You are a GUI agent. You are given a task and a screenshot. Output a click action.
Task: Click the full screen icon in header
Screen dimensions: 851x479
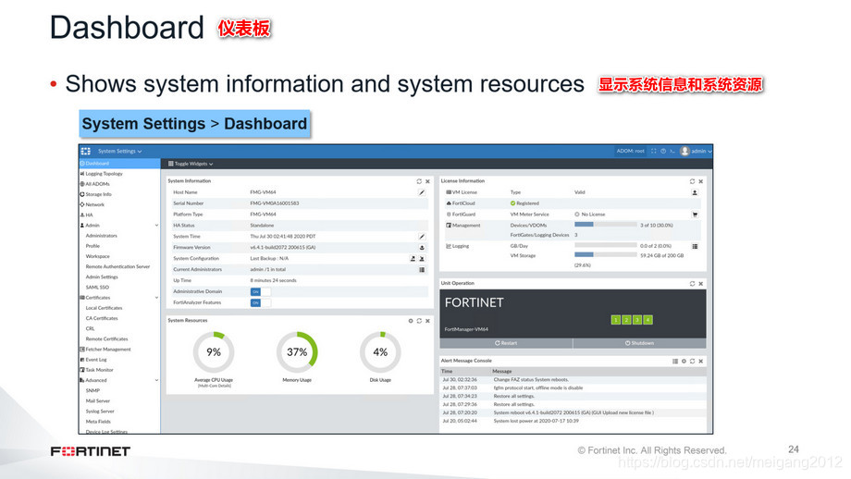tap(653, 152)
